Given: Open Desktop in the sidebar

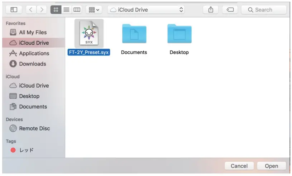Looking at the screenshot, I should (x=34, y=96).
